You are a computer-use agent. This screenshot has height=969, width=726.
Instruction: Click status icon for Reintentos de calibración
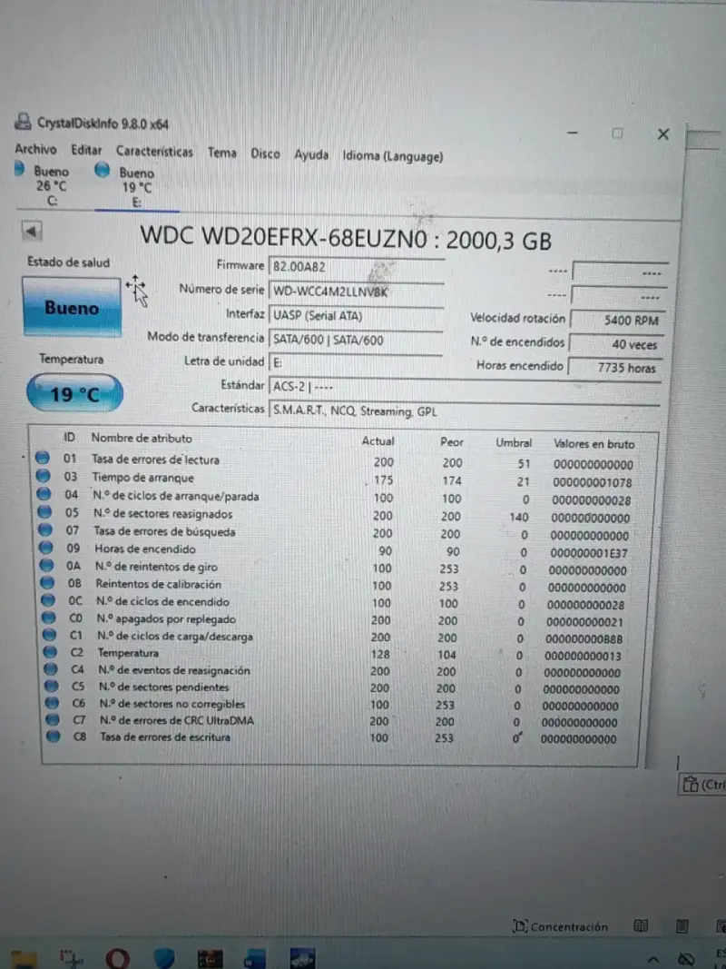(x=47, y=582)
